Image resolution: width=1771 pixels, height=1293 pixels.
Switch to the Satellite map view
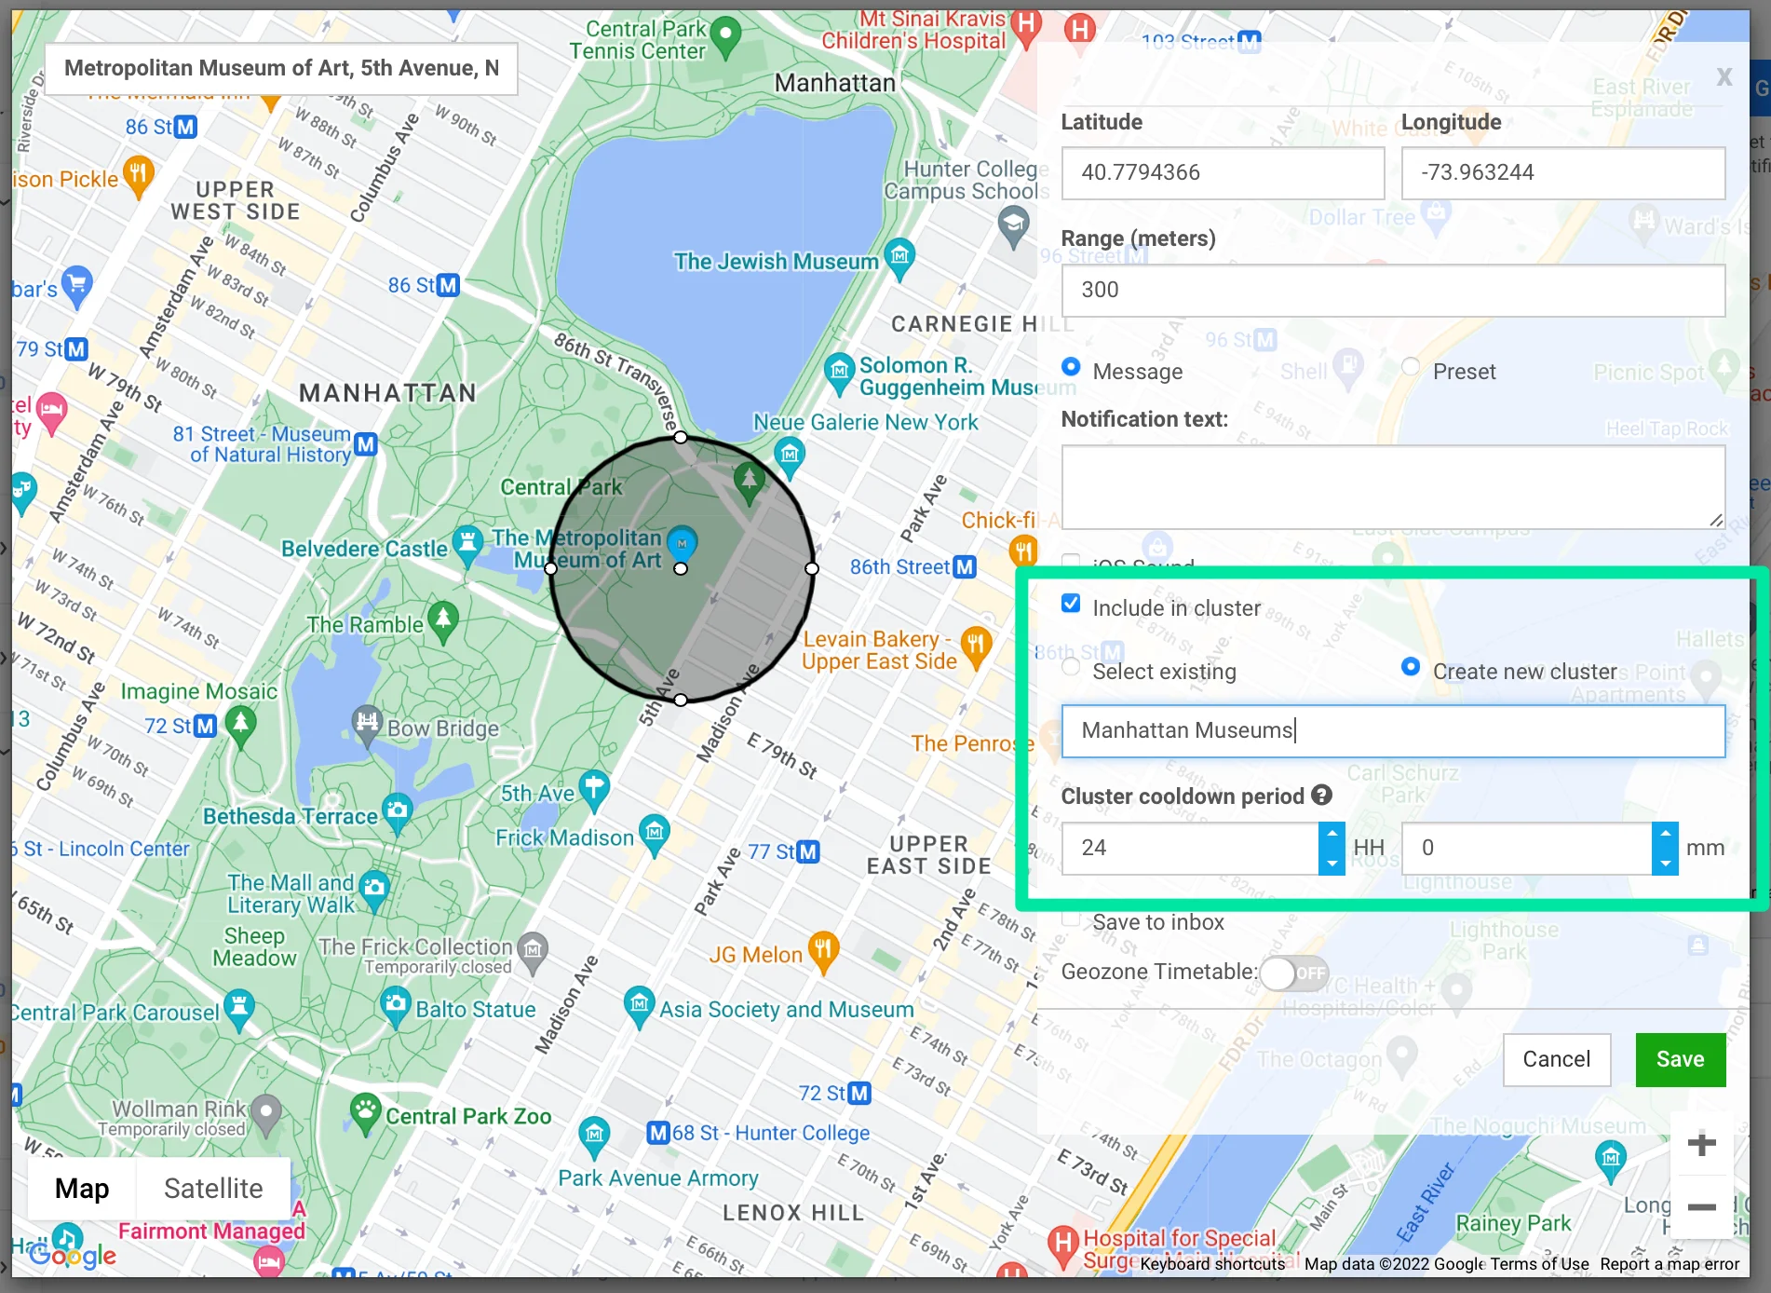(213, 1188)
